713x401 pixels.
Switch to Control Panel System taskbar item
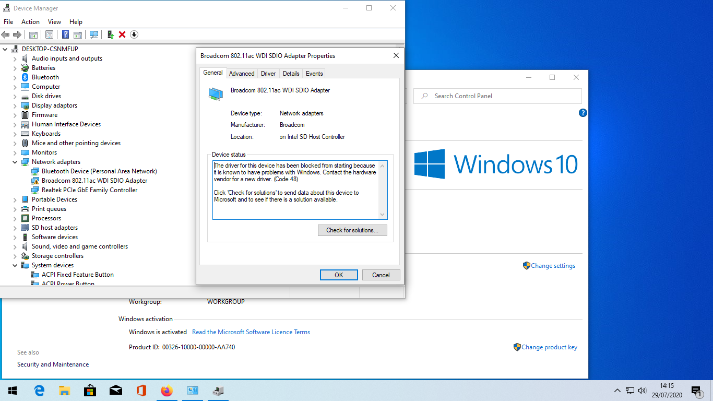pyautogui.click(x=192, y=391)
